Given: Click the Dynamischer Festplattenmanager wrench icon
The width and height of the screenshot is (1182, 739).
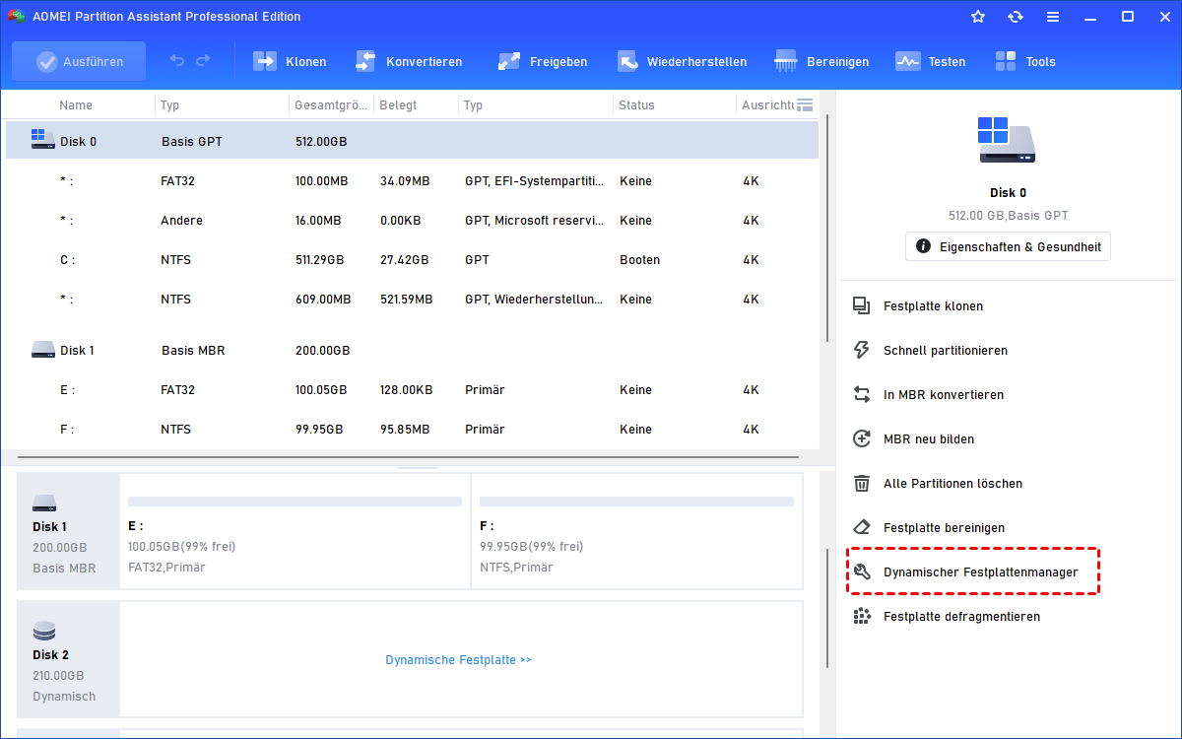Looking at the screenshot, I should tap(862, 572).
